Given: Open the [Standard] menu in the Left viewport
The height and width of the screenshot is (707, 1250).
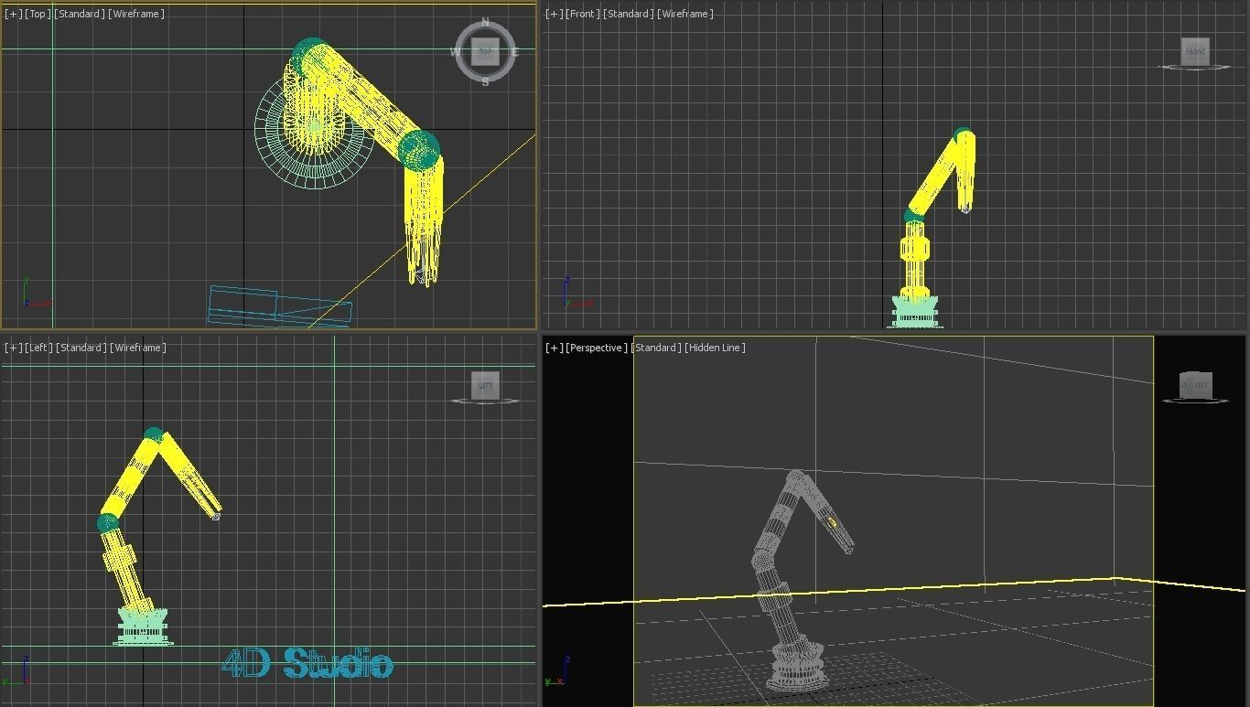Looking at the screenshot, I should coord(81,348).
